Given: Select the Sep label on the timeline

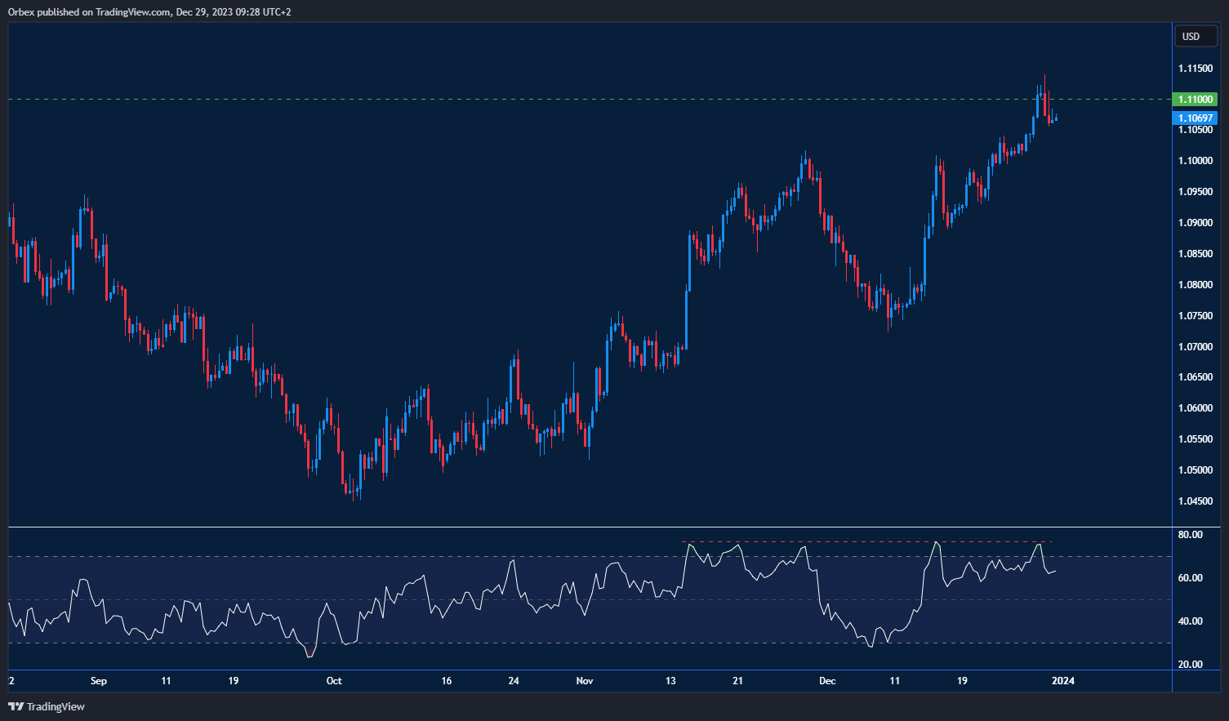Looking at the screenshot, I should 98,680.
